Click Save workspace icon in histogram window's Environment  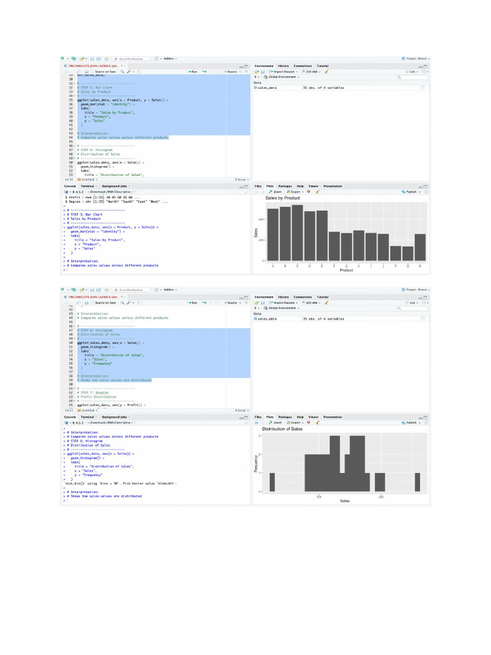pyautogui.click(x=263, y=303)
